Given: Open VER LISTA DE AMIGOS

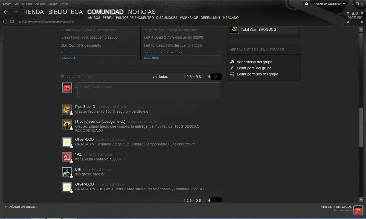Looking at the screenshot, I should tap(336, 207).
